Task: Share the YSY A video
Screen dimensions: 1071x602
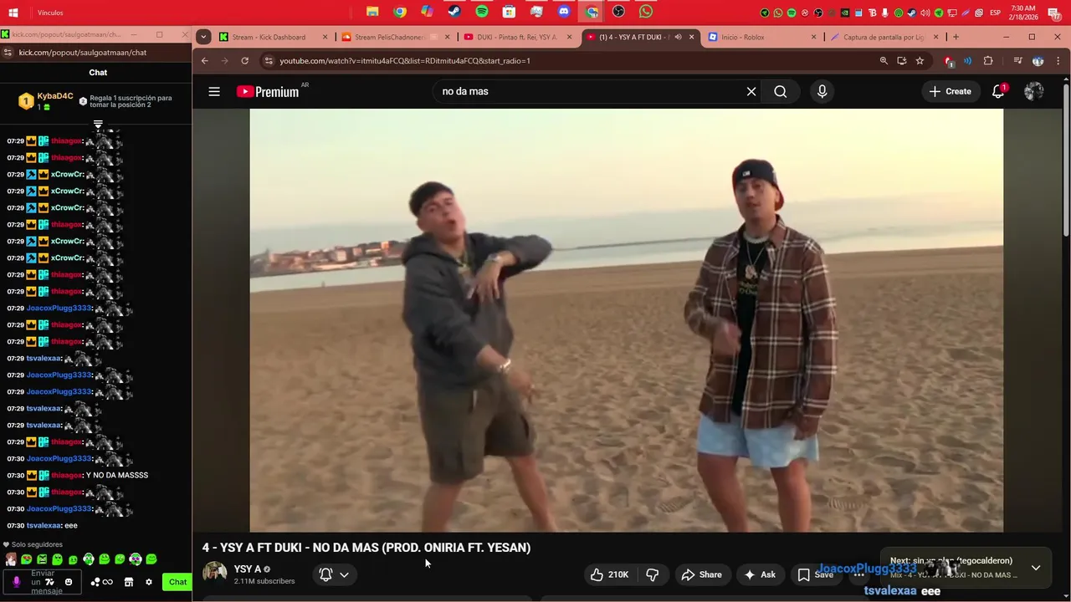Action: 701,574
